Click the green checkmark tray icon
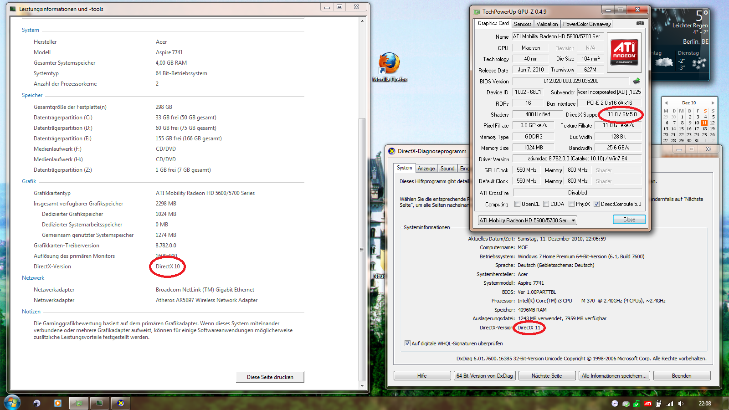 (637, 404)
